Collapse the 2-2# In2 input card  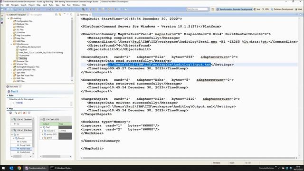click(x=12, y=119)
